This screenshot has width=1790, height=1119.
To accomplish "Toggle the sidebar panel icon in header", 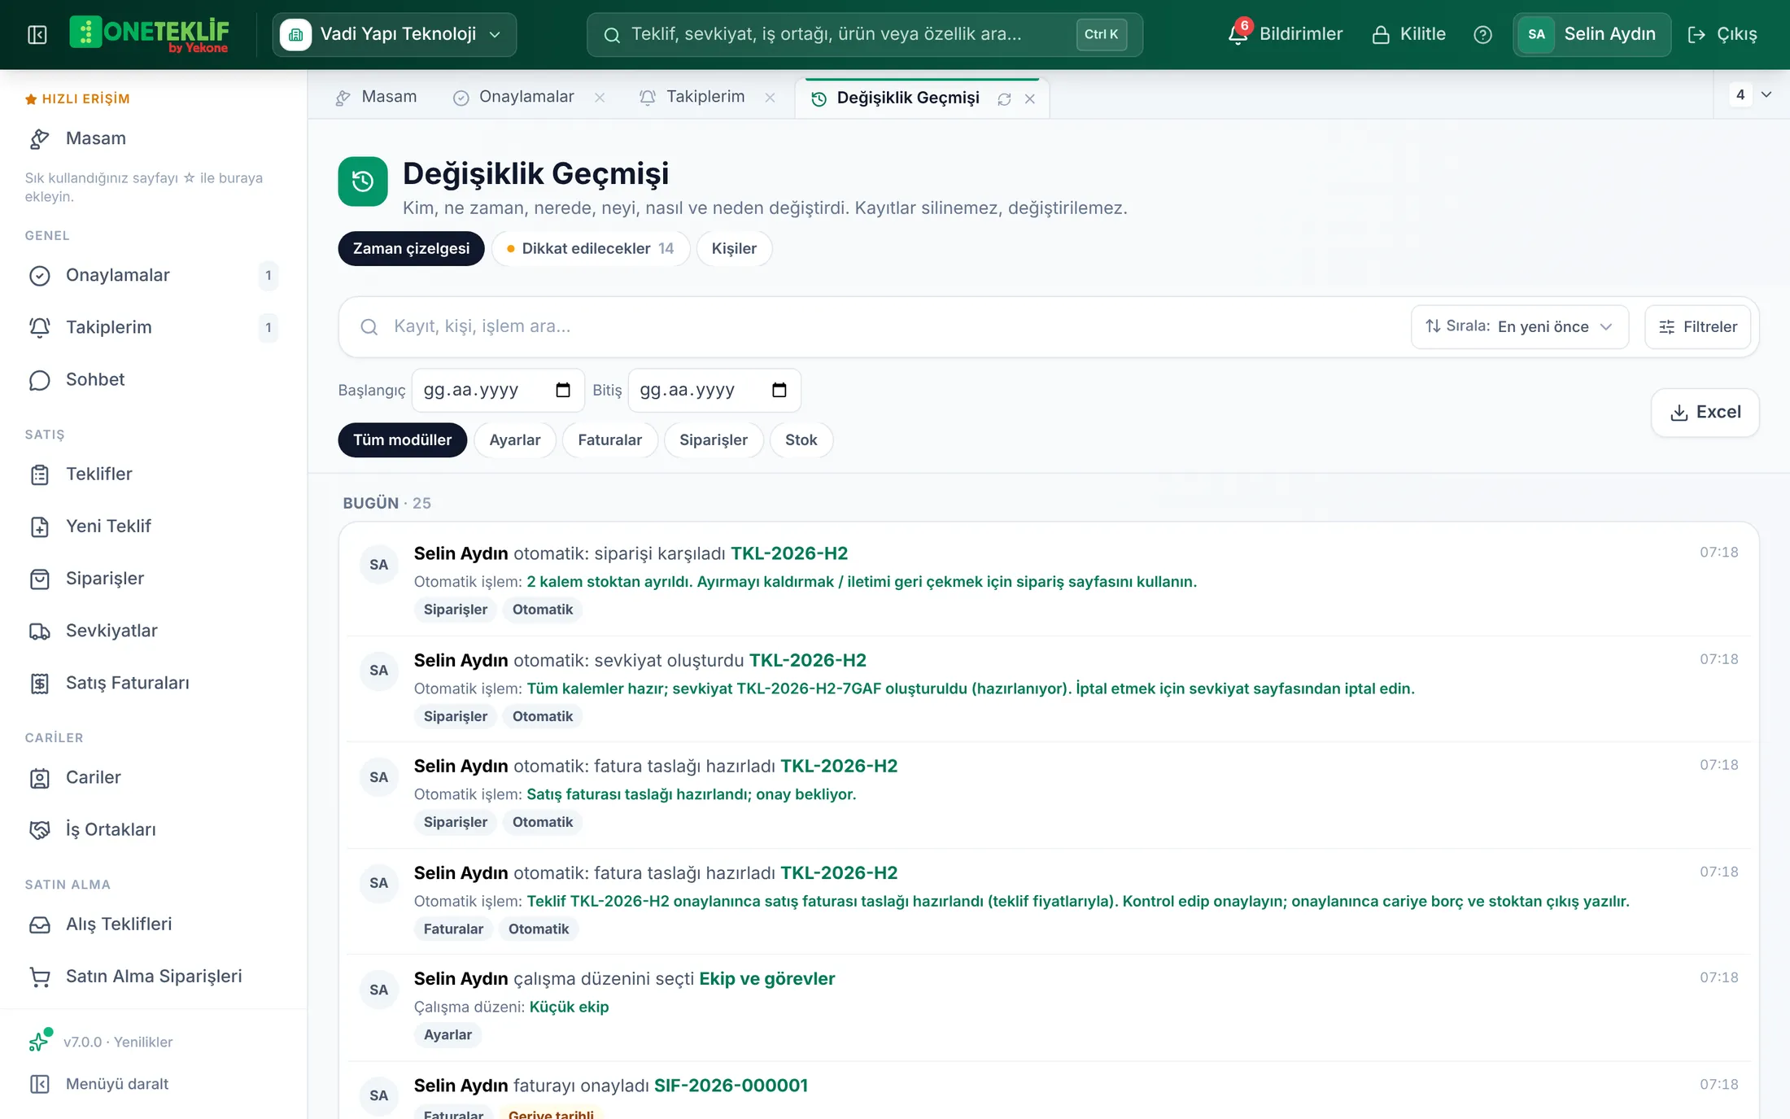I will click(x=37, y=34).
